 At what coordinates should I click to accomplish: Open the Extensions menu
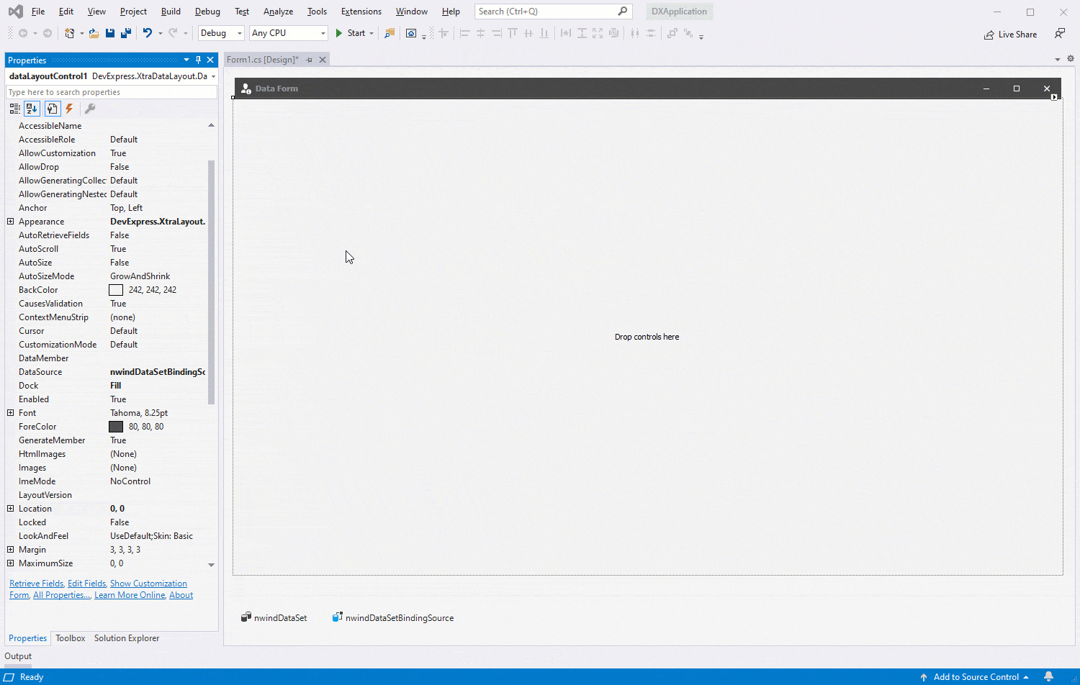361,12
